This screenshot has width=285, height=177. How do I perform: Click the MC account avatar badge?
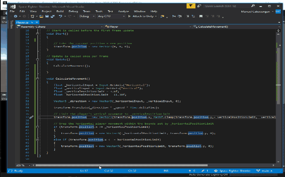tap(278, 11)
